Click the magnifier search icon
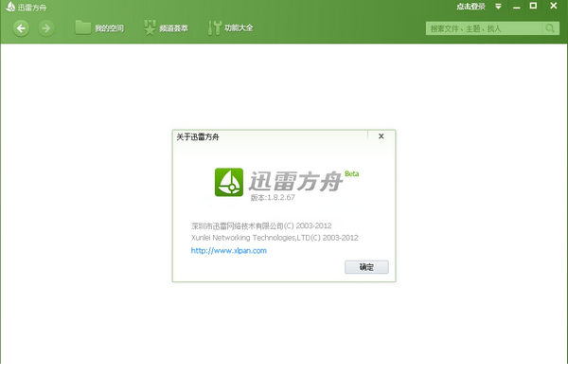 pyautogui.click(x=550, y=28)
